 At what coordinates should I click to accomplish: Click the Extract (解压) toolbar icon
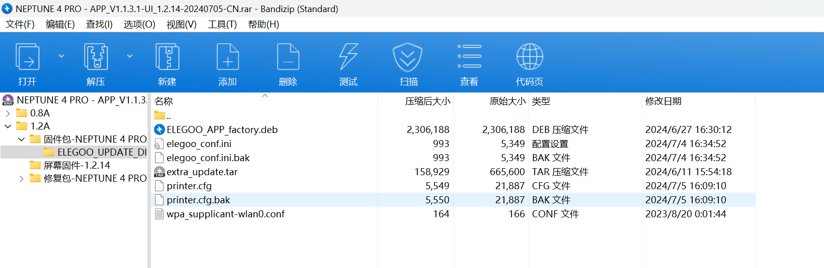click(x=96, y=57)
